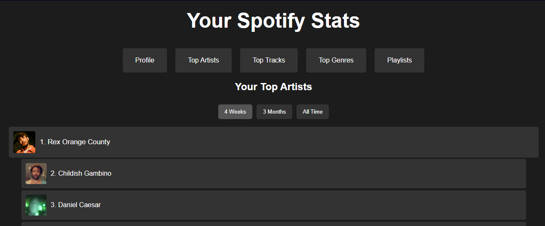Click the '3. Daniel Caesar' name text
The height and width of the screenshot is (226, 545).
tap(76, 205)
